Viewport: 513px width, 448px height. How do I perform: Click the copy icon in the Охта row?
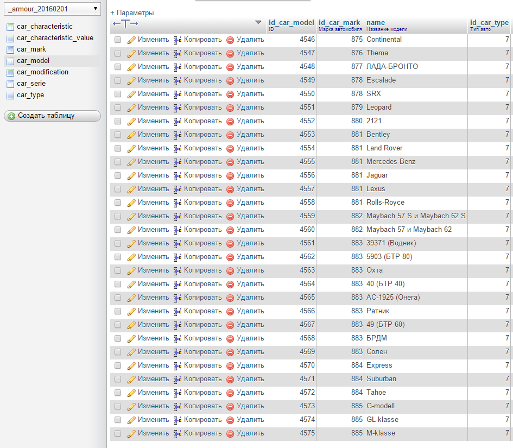178,270
